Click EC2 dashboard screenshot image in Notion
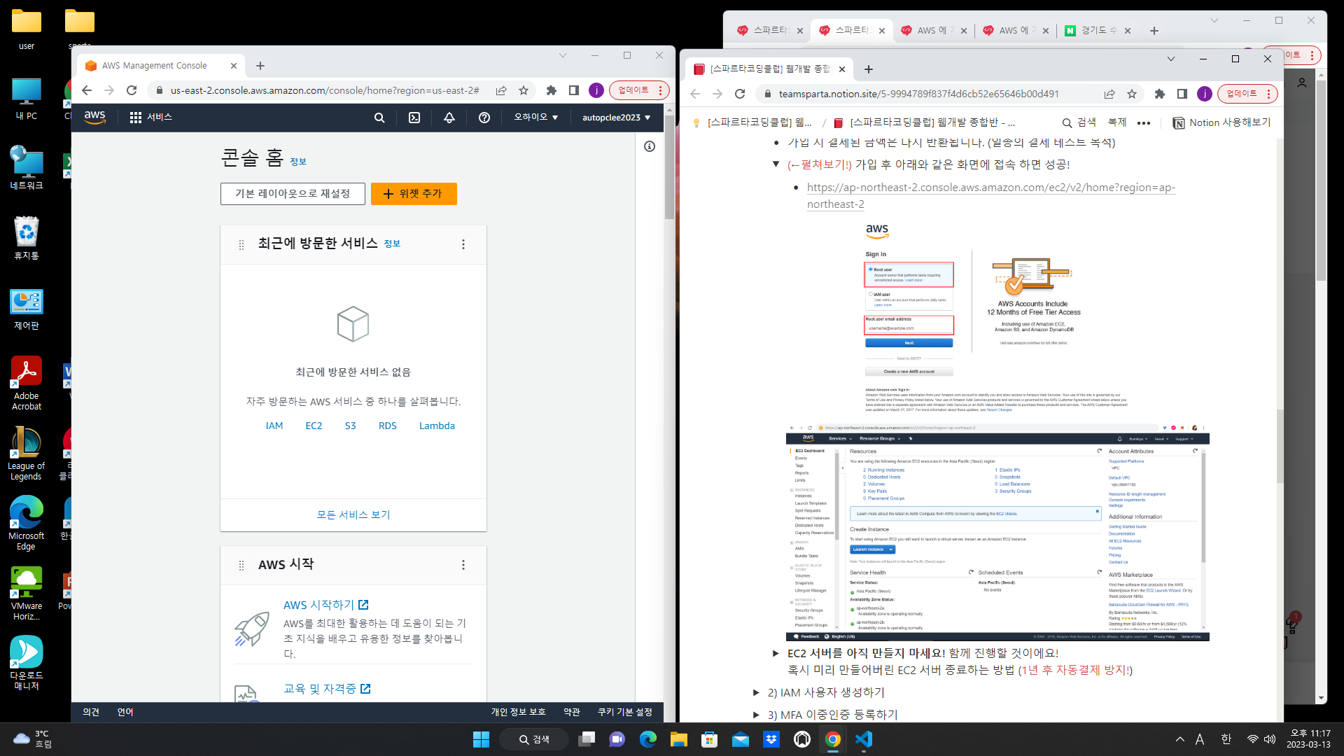 click(x=997, y=532)
